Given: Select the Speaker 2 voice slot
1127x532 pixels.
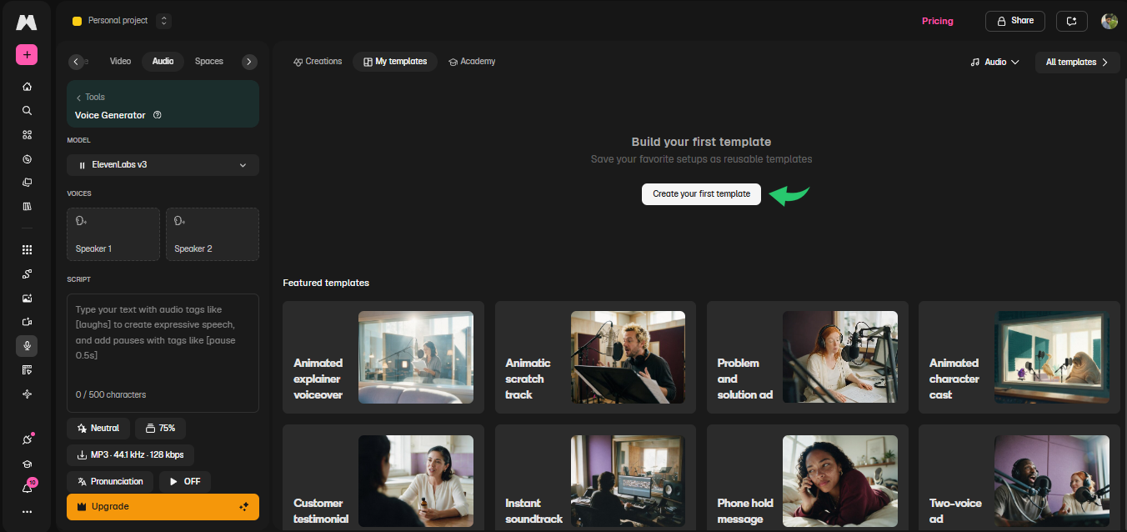Looking at the screenshot, I should (213, 234).
